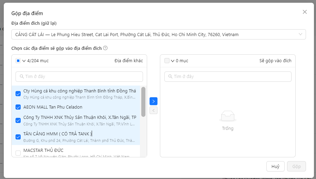
Task: Expand selection menu chevron next to 0 mục
Action: 173,61
